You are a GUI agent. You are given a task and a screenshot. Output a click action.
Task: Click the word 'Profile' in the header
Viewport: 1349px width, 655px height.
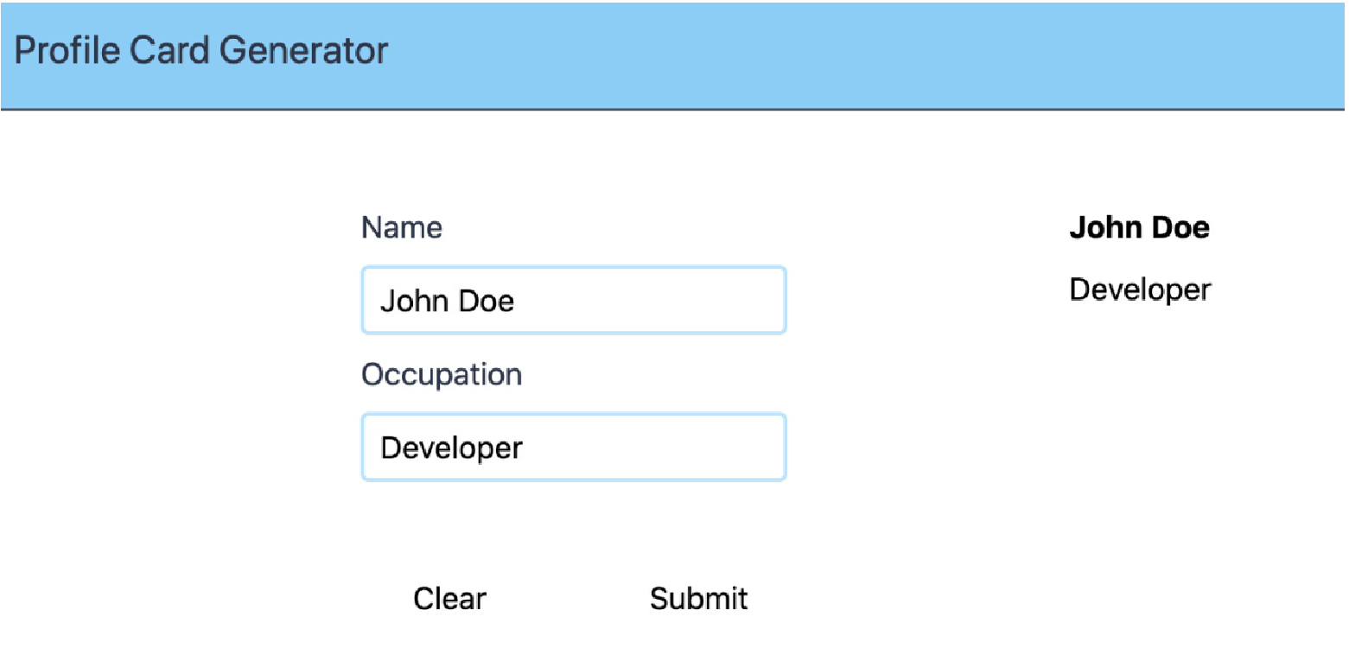[67, 51]
